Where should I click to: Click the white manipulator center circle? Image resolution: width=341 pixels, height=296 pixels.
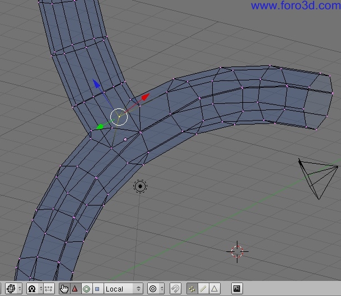(x=119, y=117)
